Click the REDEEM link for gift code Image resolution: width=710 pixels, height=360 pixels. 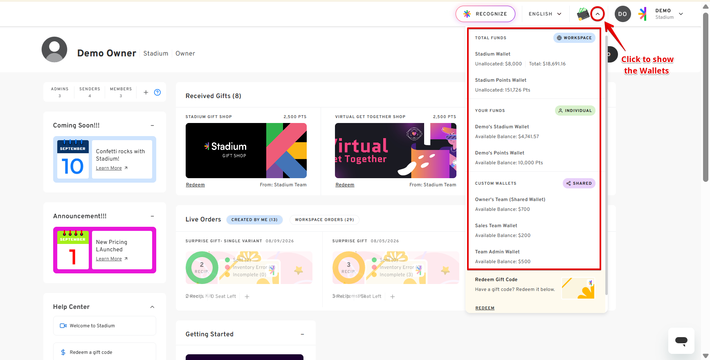(x=485, y=308)
